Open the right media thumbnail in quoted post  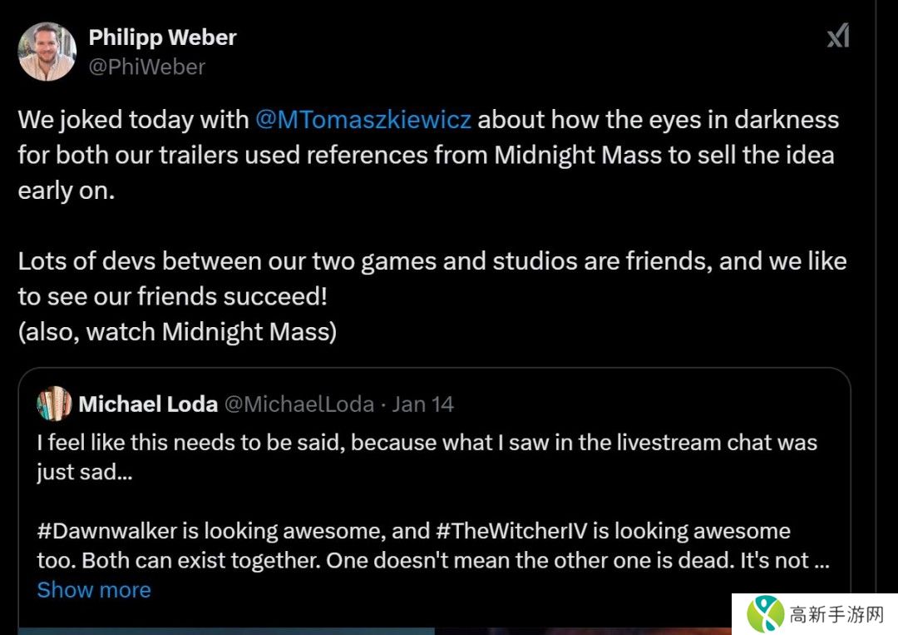point(582,631)
